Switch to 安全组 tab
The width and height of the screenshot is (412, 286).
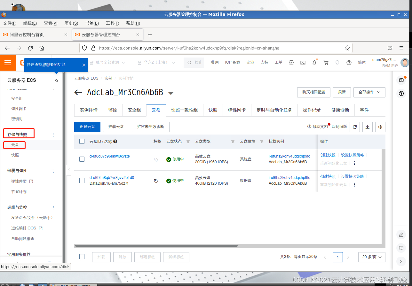134,110
